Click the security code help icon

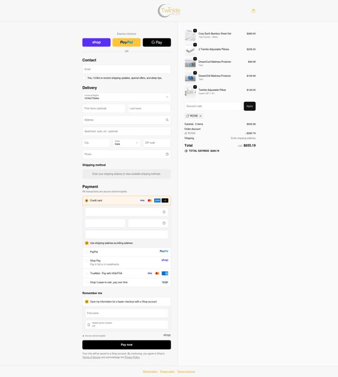(164, 223)
